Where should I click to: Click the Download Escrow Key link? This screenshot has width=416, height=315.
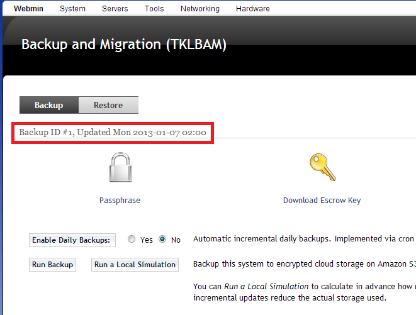322,201
